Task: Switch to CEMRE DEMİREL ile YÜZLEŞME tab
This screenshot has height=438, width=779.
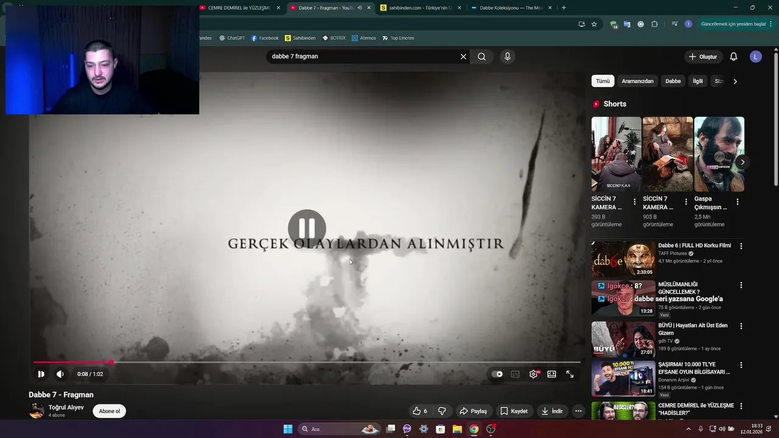Action: click(x=240, y=8)
